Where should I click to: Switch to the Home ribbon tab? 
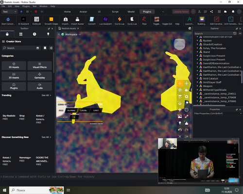click(67, 12)
